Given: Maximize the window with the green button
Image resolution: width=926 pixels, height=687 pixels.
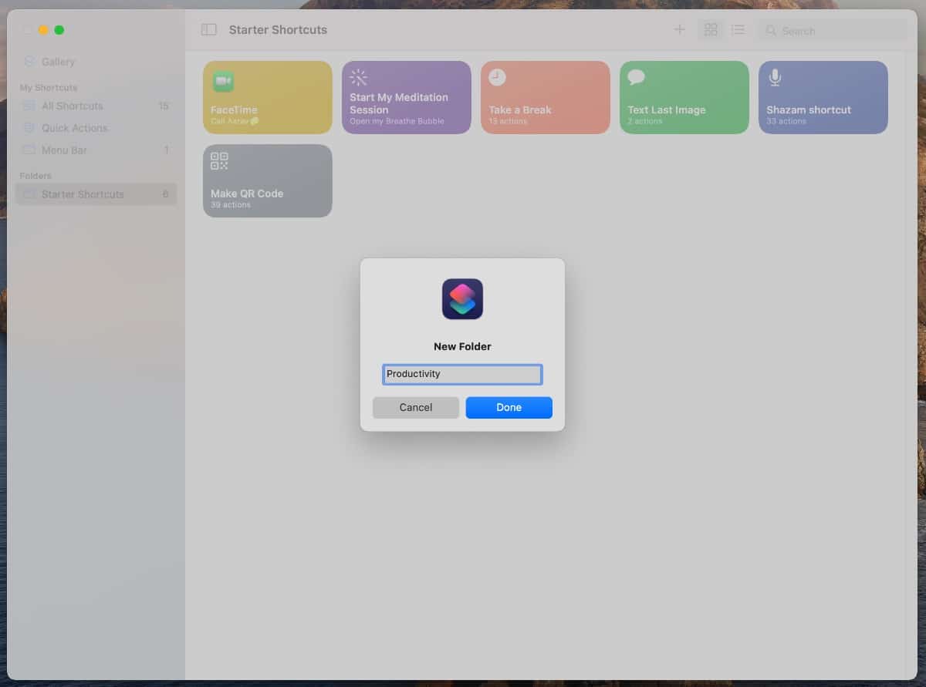Looking at the screenshot, I should (59, 30).
